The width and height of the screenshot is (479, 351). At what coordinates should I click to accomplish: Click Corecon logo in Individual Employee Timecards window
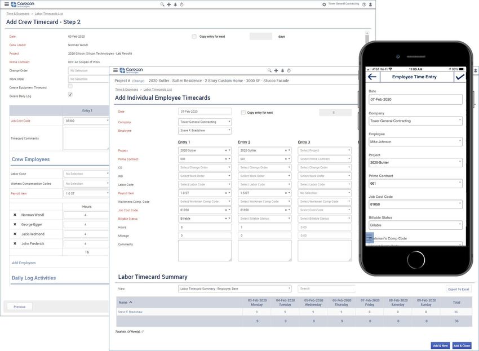(131, 70)
